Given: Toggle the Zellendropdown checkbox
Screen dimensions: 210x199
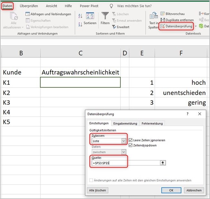Looking at the screenshot, I should click(x=130, y=145).
